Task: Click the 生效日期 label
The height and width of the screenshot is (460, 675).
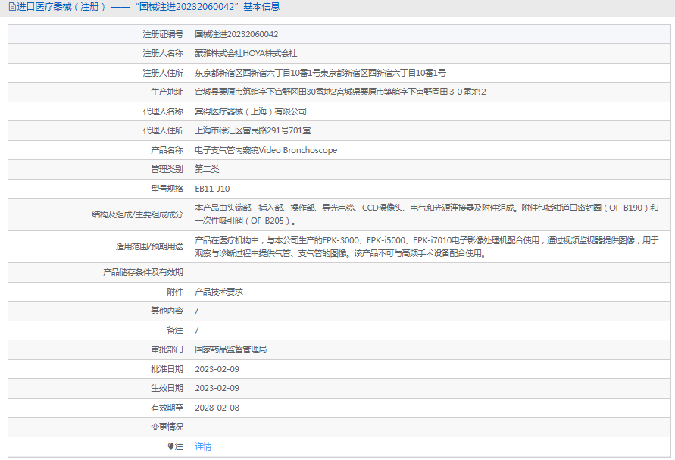Action: click(167, 388)
